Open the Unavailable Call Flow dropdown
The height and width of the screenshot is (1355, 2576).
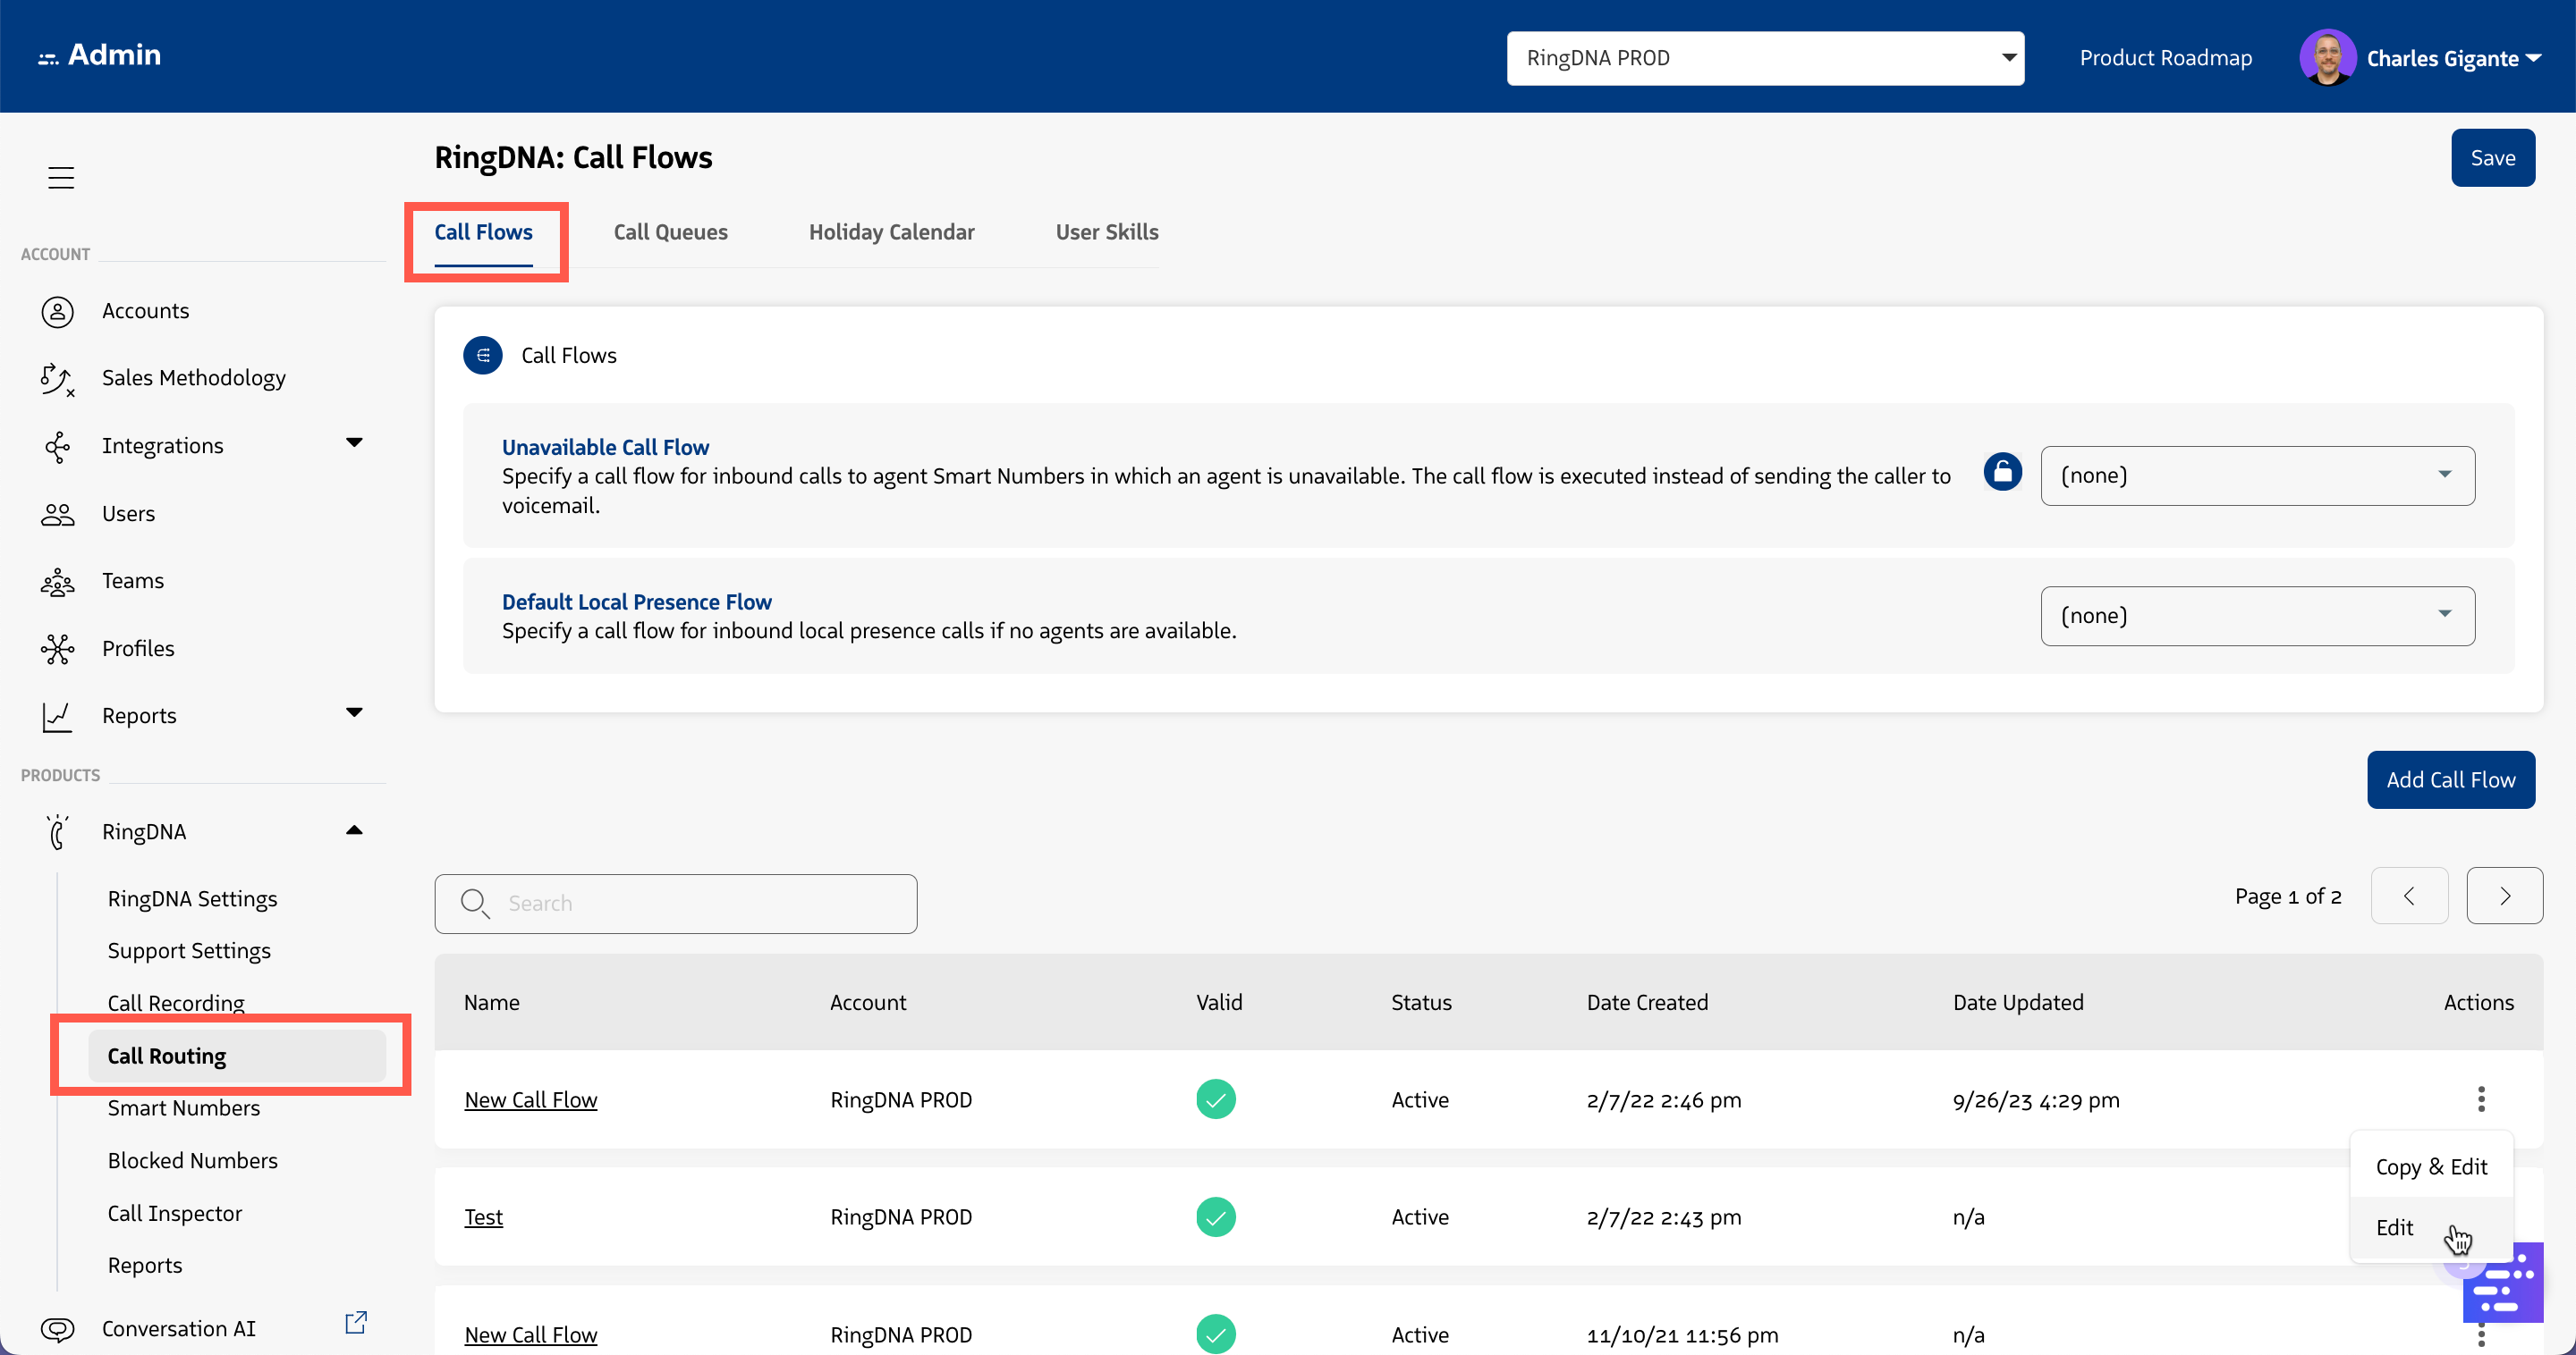2257,476
